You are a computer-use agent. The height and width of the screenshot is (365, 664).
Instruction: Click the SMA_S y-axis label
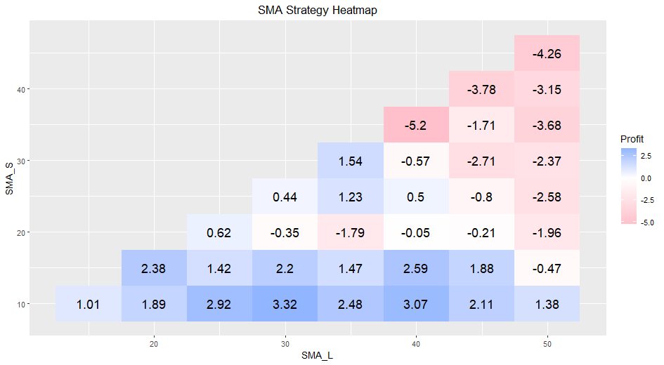pos(9,178)
